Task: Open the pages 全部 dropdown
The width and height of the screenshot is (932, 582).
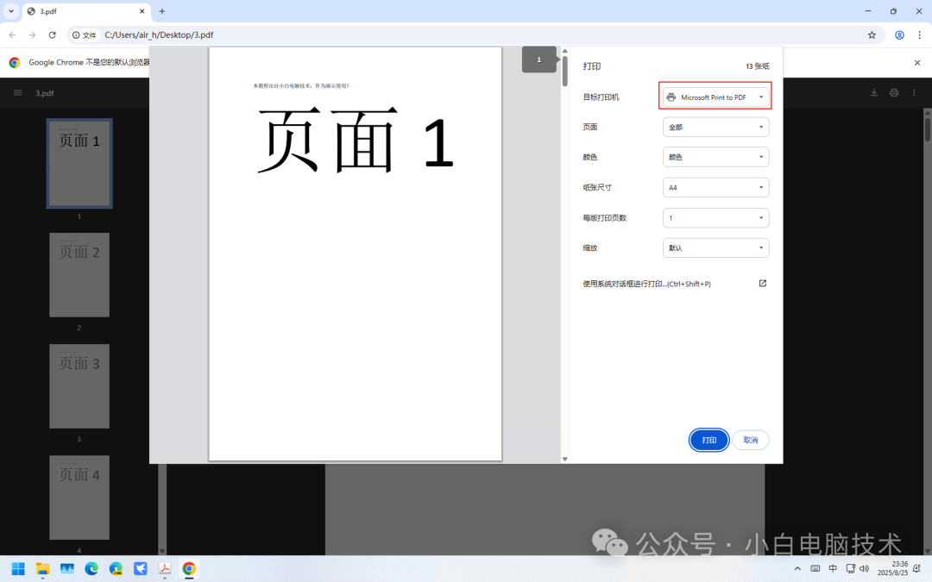Action: tap(715, 127)
